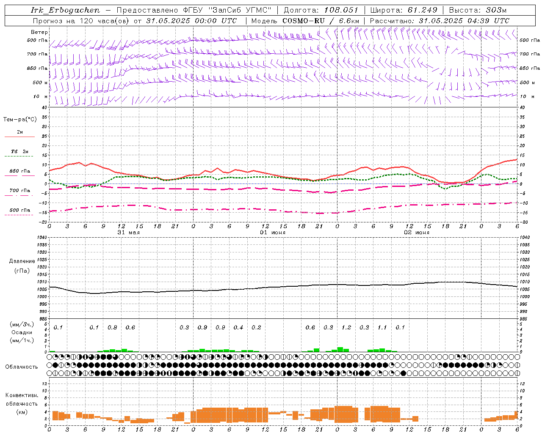Image resolution: width=542 pixels, height=433 pixels.
Task: Select calculated time 31.05.2025 04:39 UTC
Action: [x=464, y=21]
